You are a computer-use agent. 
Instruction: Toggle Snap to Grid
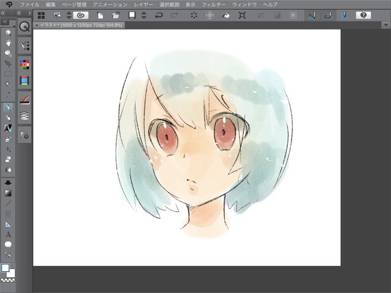click(344, 16)
